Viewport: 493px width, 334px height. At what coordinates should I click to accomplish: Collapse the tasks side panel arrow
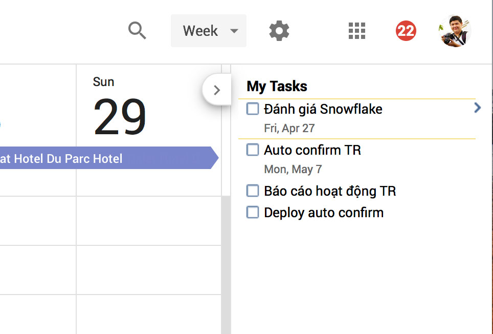[217, 90]
